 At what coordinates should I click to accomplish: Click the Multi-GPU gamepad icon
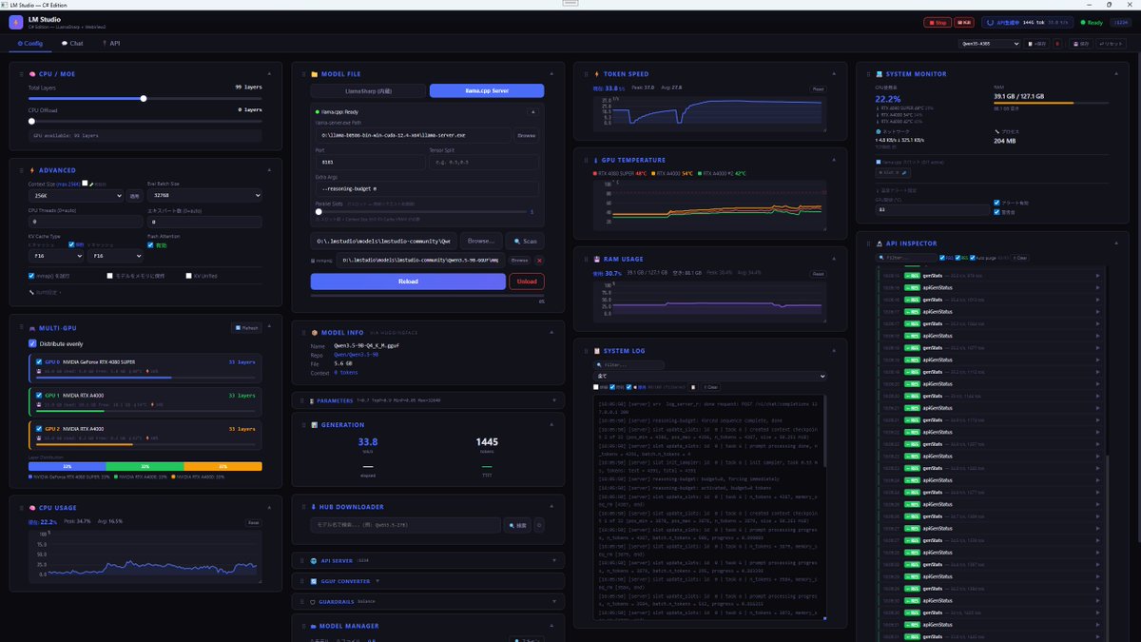coord(32,329)
